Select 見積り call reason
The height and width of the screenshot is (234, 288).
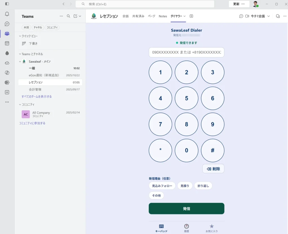tap(185, 186)
